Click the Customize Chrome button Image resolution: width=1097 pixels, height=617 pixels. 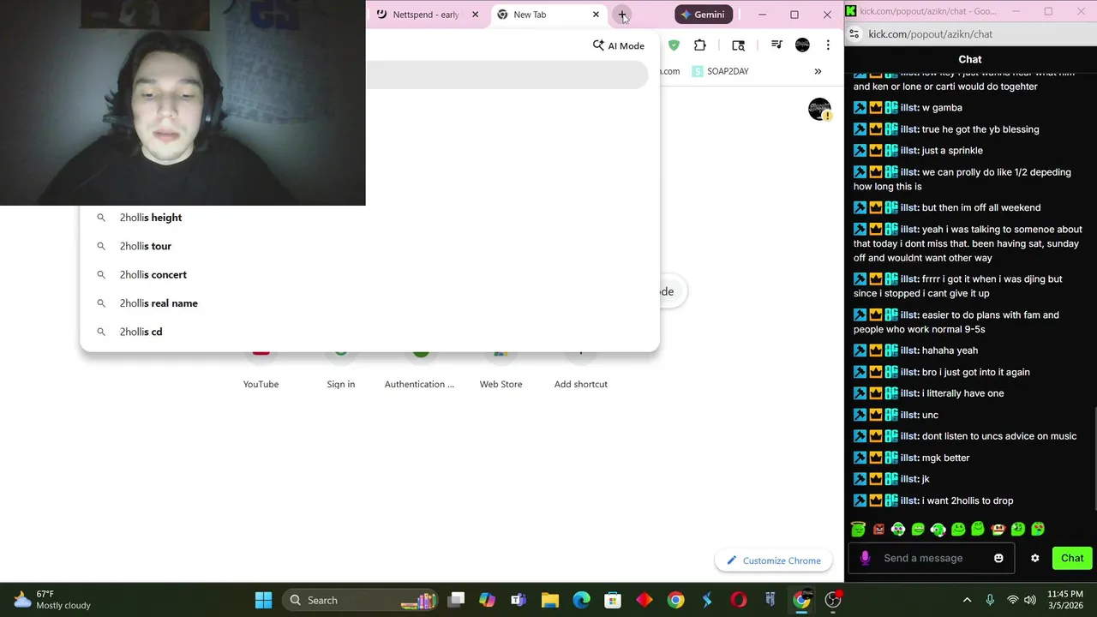pyautogui.click(x=774, y=560)
